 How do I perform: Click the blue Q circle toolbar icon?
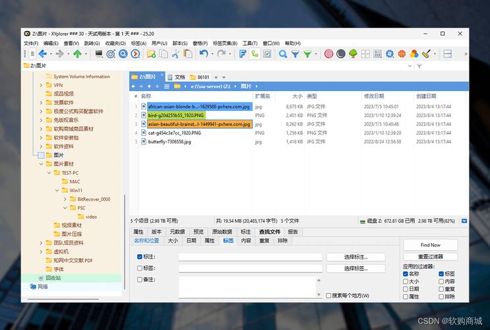click(x=123, y=54)
